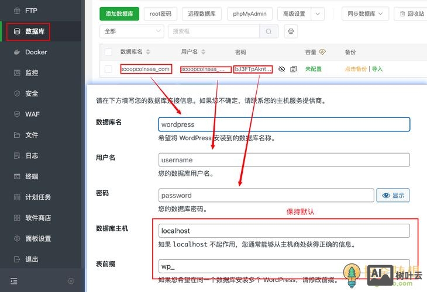Sort by 数据库名 column arrows

pos(148,51)
